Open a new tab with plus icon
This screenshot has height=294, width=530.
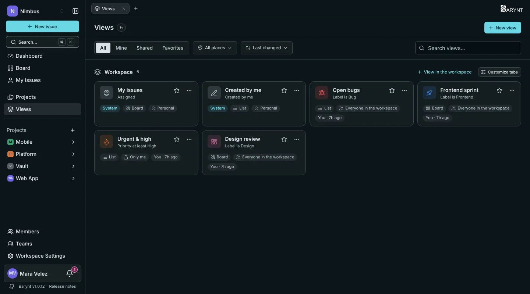tap(136, 8)
